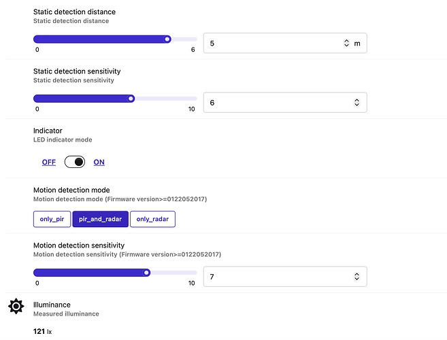This screenshot has width=447, height=340.
Task: Click the 121 lx illuminance reading
Action: pos(43,331)
